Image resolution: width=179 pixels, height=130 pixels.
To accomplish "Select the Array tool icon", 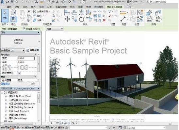I will click(95, 16).
